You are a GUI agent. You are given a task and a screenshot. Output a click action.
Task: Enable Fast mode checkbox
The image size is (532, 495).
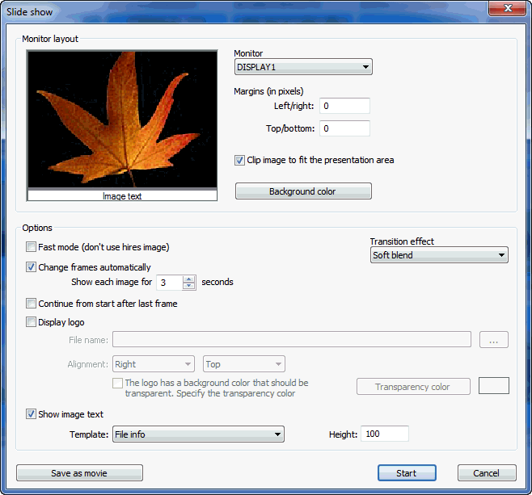[x=31, y=246]
